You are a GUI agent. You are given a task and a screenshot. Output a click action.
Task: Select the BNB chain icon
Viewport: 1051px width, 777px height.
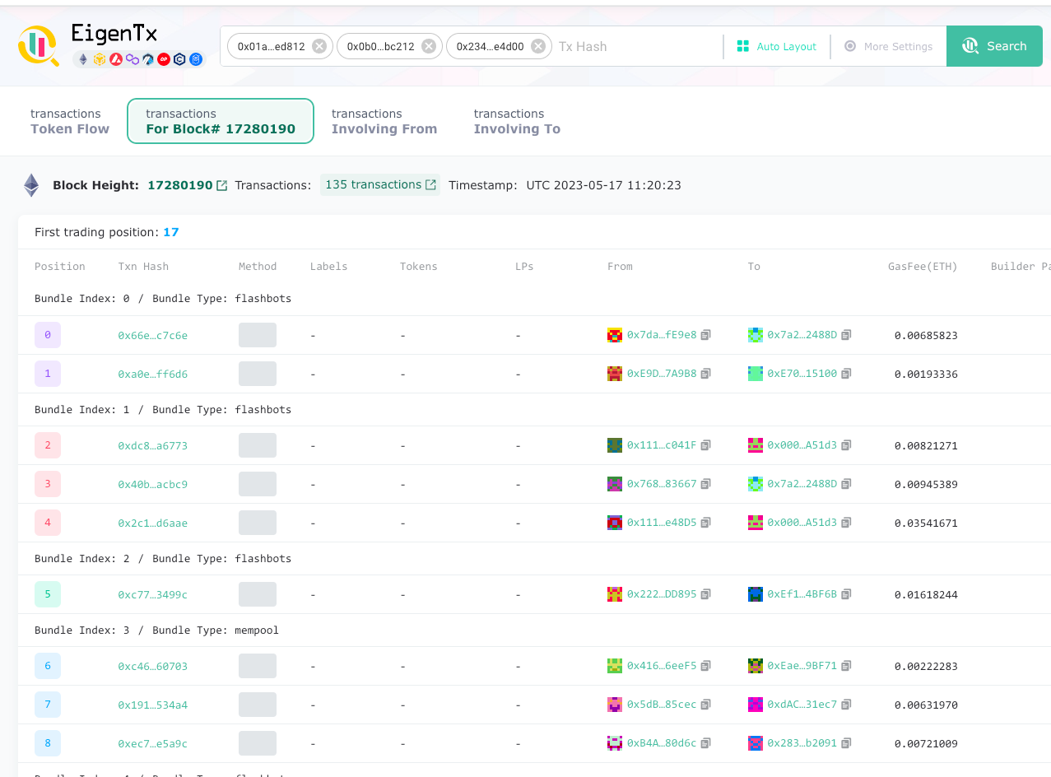(100, 59)
